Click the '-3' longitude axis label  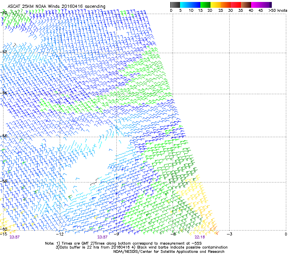tap(230, 234)
